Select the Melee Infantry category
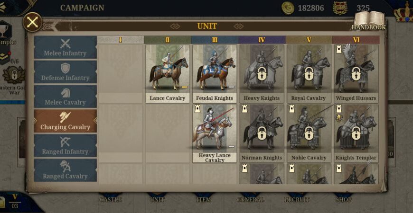Screen dimensions: 413x213 tap(65, 47)
